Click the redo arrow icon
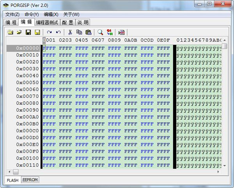 click(x=49, y=32)
